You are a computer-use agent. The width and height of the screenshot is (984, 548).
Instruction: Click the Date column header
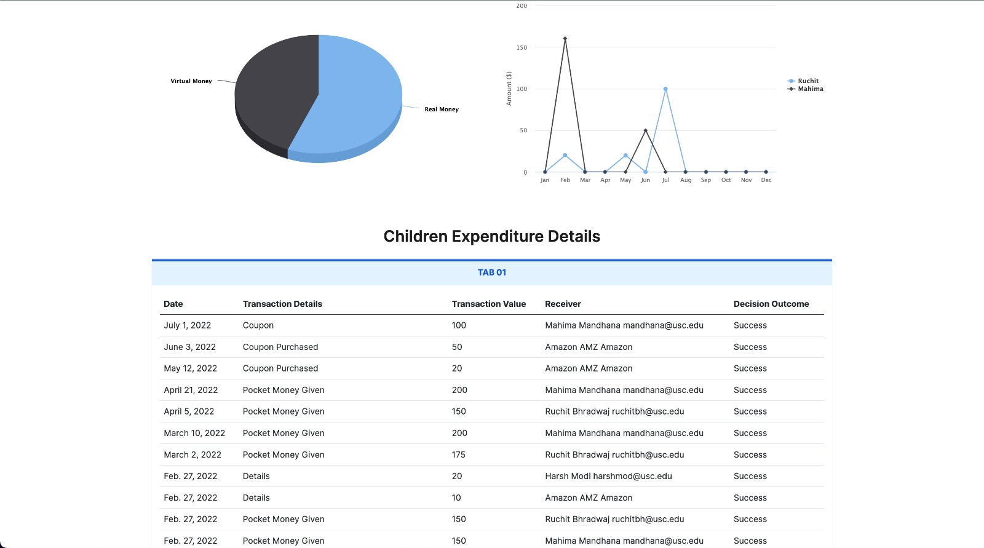[173, 304]
